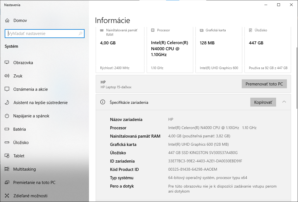Select the Obrazovka display icon
Image resolution: width=298 pixels, height=202 pixels.
coord(7,62)
